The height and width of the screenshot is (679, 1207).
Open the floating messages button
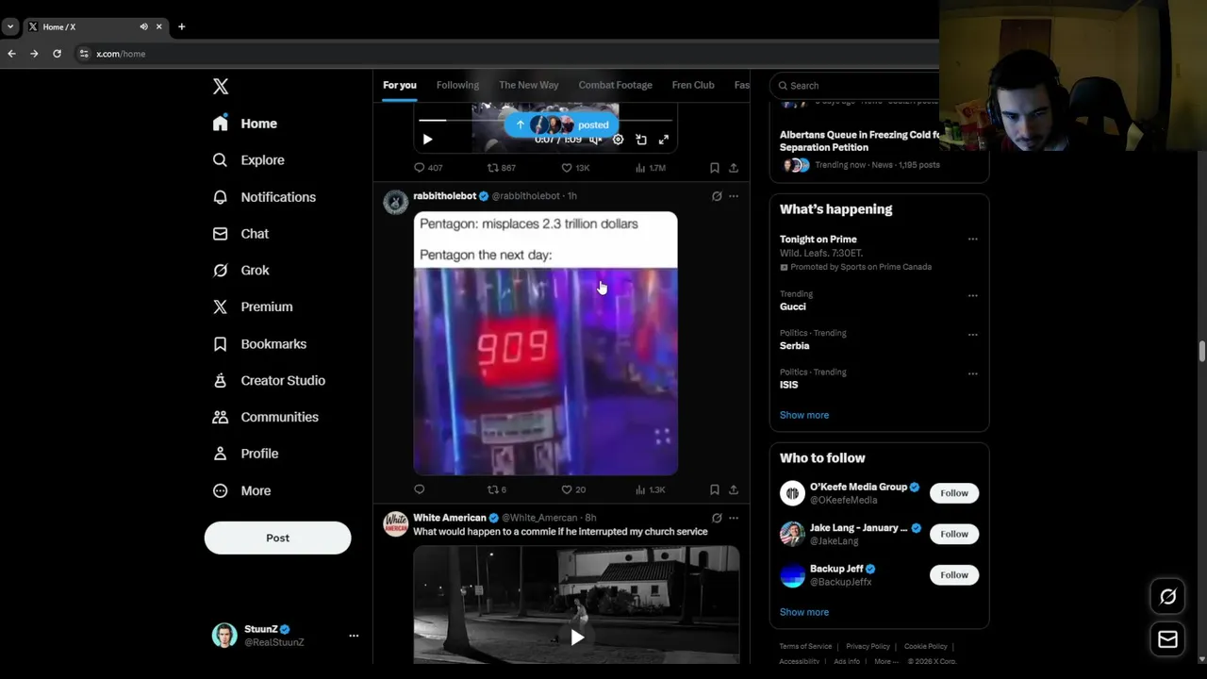click(1167, 639)
